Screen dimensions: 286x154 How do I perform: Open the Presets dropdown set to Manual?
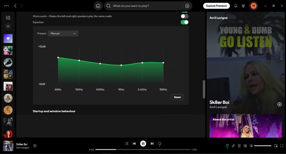[63, 33]
